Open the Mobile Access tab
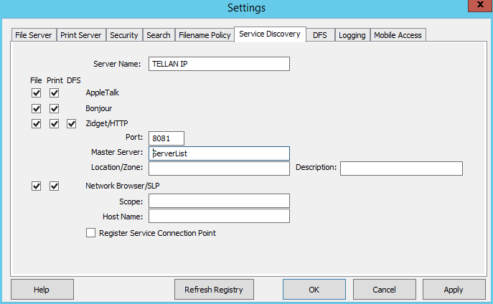 point(398,35)
